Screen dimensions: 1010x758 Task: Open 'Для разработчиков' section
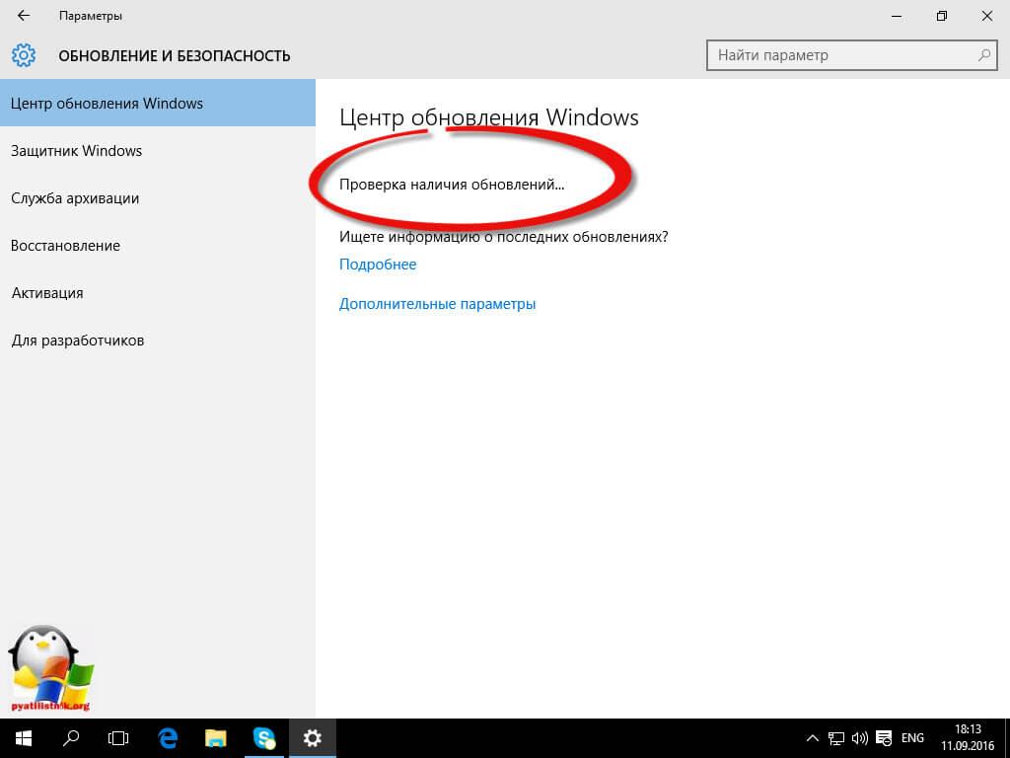click(x=158, y=341)
